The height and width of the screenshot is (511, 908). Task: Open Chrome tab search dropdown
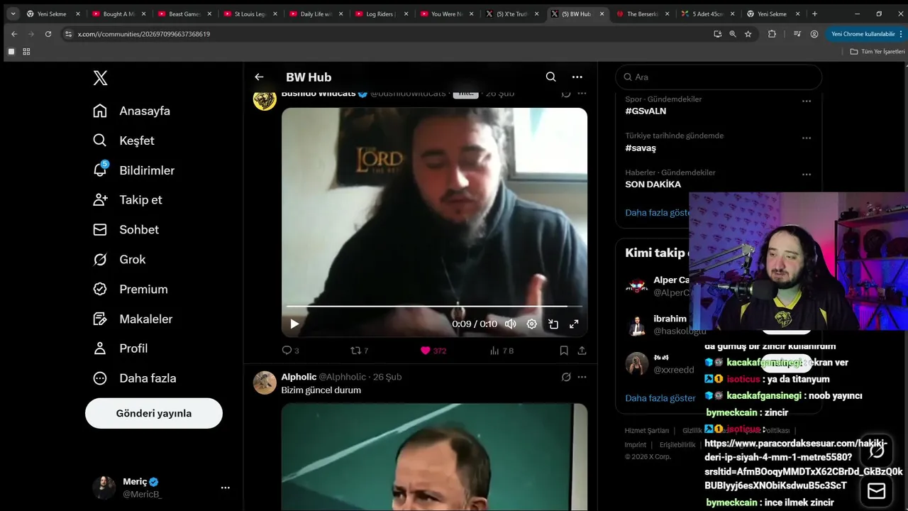pos(13,13)
